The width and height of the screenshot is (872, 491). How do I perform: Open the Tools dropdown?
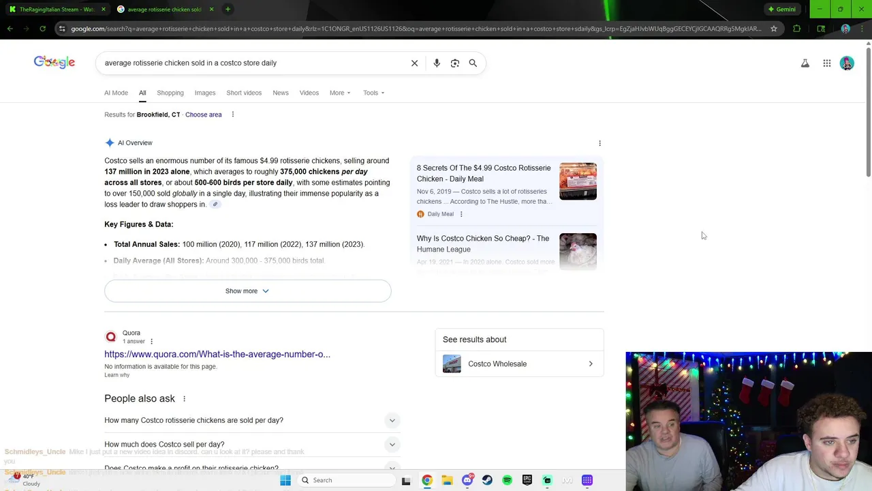(373, 93)
